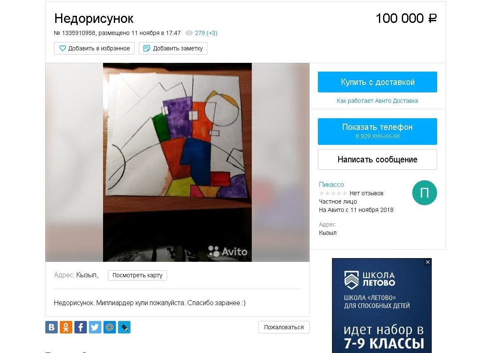Viewport: 477px width, 353px height.
Task: Share listing on Facebook icon
Action: (x=81, y=327)
